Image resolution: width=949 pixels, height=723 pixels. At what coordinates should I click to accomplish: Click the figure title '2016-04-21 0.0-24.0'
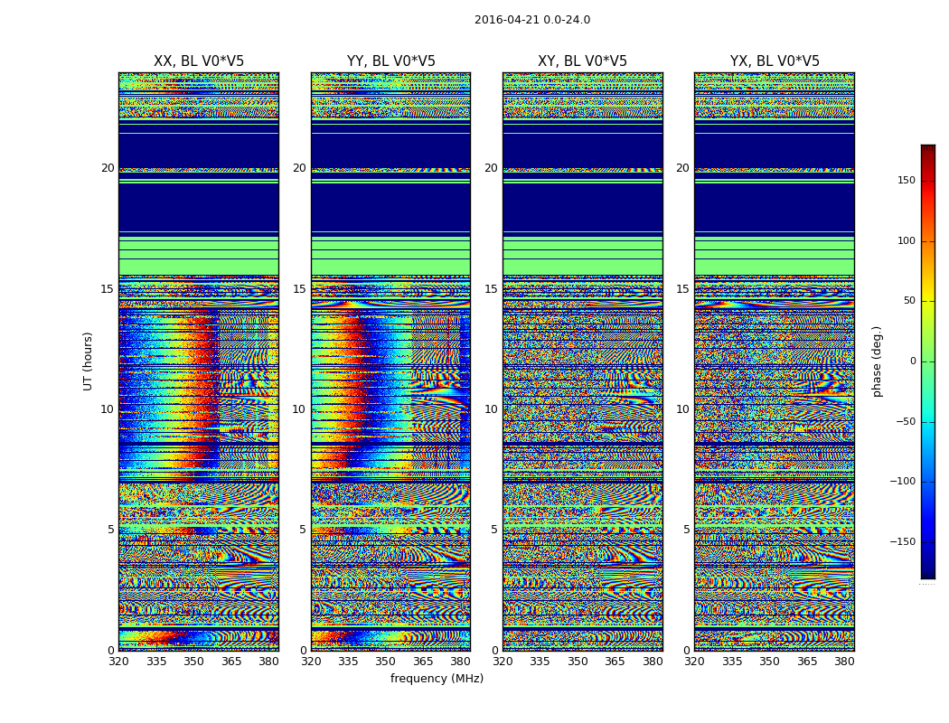(531, 20)
